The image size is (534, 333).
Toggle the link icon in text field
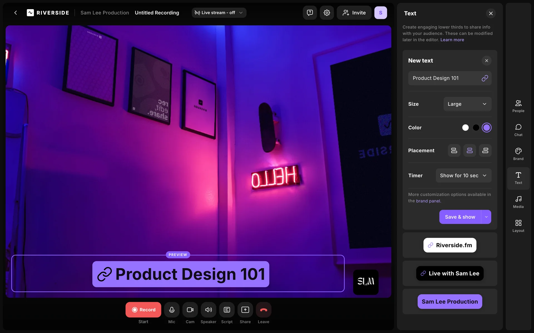coord(484,78)
